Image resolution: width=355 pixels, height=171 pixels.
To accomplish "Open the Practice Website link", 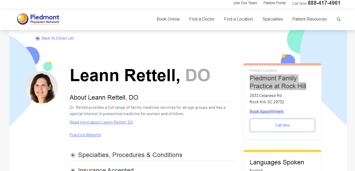I will (85, 135).
